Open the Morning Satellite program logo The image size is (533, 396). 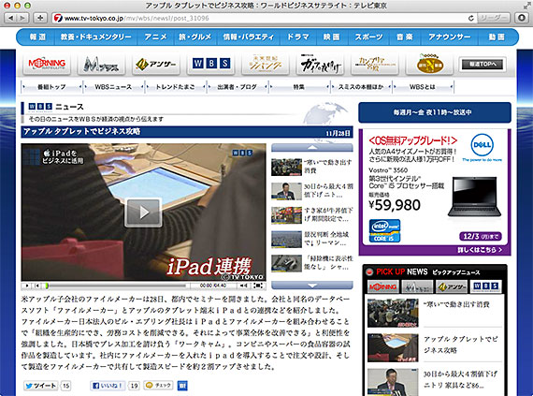point(47,64)
